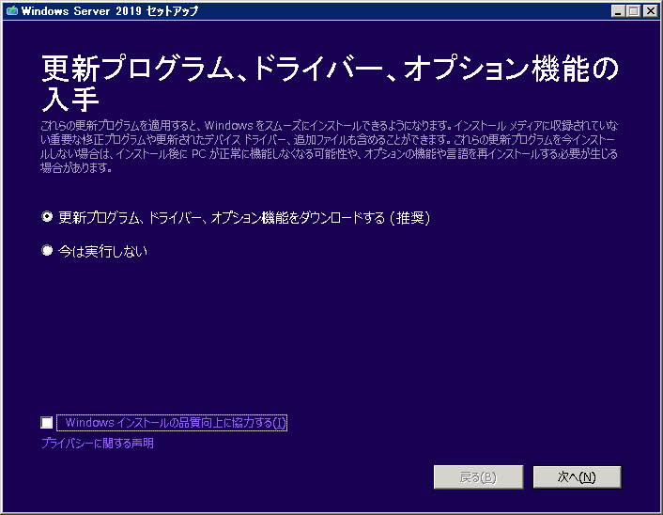Tick the Windows インストールの品質向上に協力する checkbox
The width and height of the screenshot is (663, 515).
[47, 422]
